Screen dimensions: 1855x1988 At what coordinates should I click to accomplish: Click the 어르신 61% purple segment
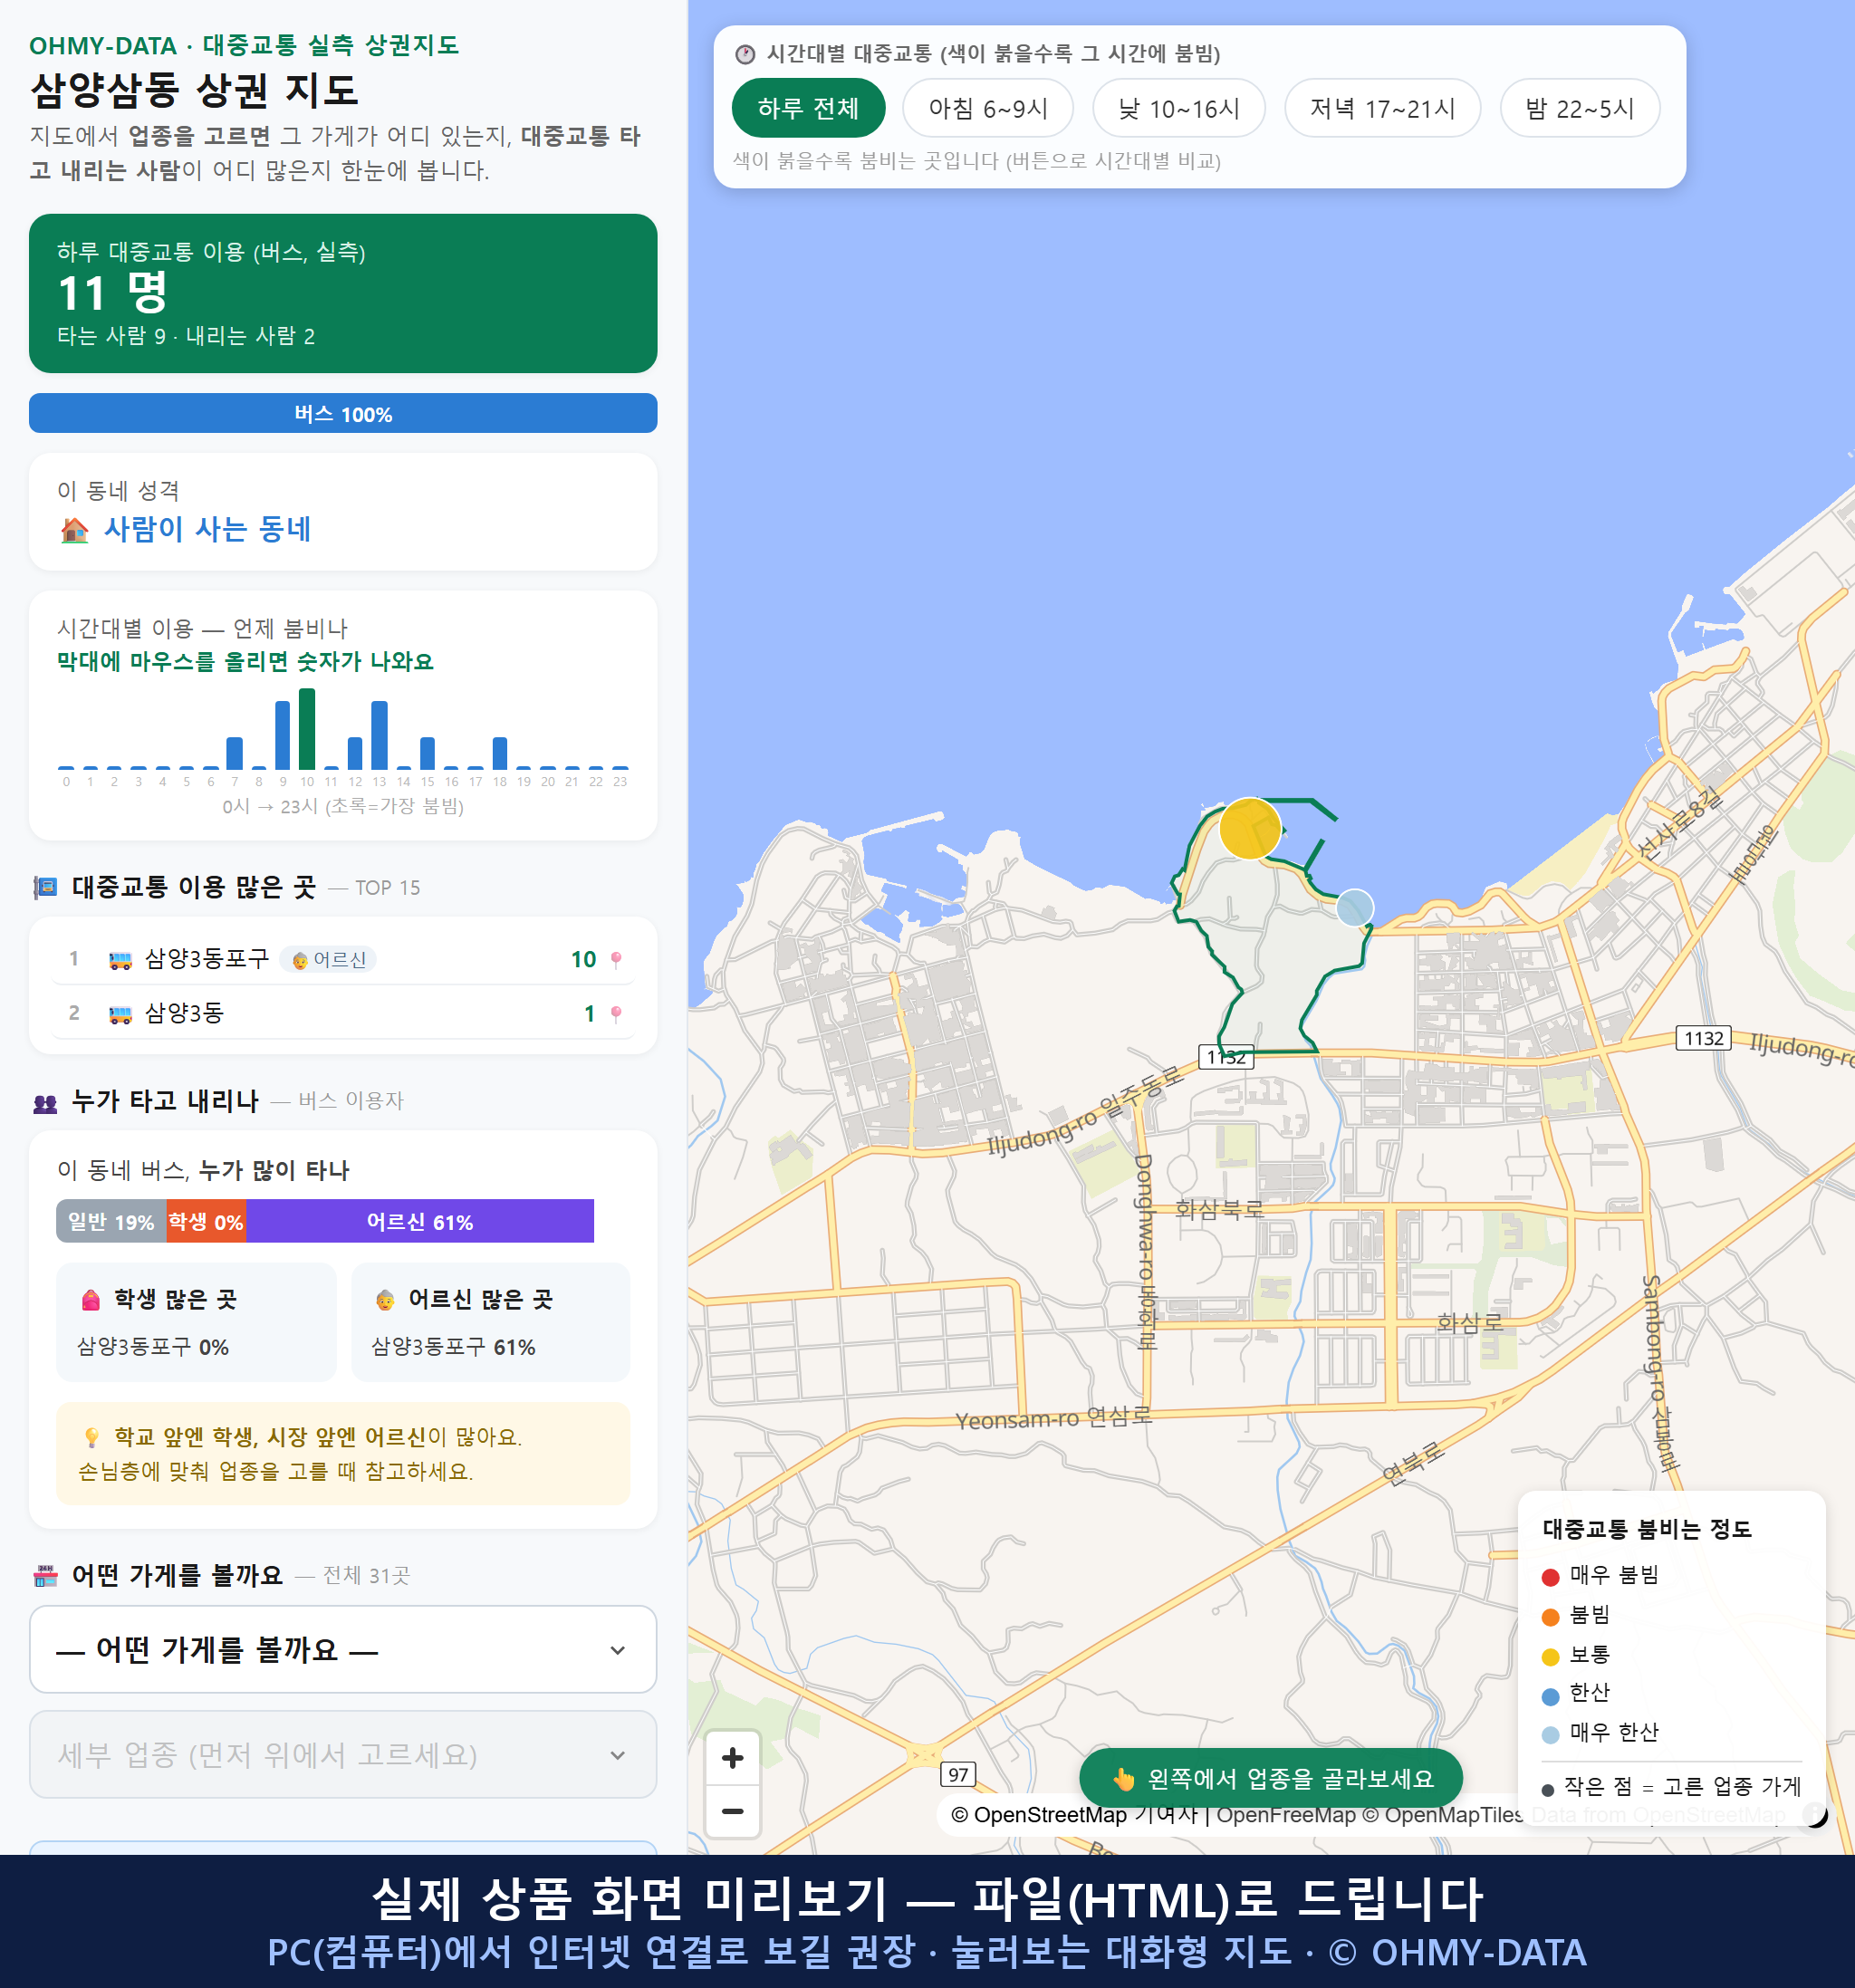tap(420, 1221)
